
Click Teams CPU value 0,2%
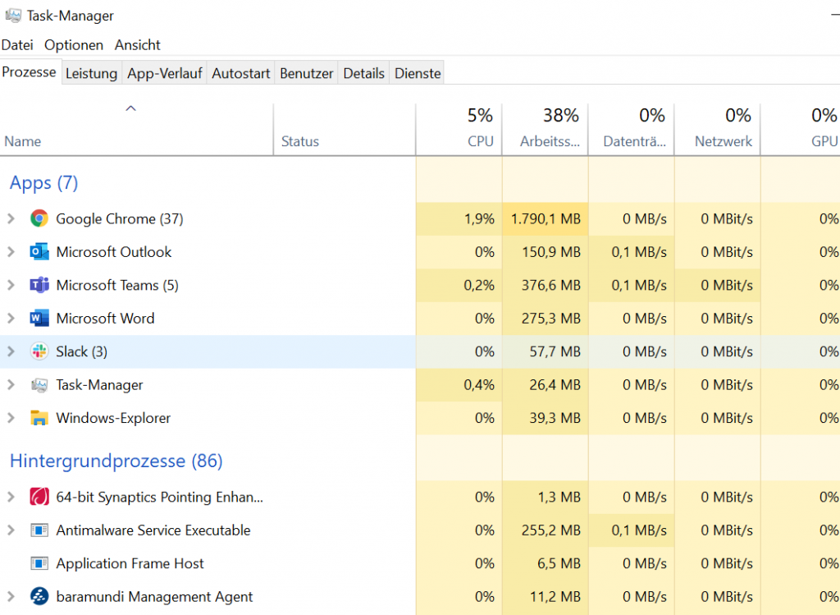click(479, 285)
